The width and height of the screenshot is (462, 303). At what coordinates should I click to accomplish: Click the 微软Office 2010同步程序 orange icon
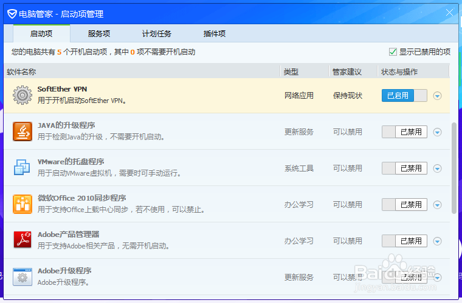pos(22,204)
